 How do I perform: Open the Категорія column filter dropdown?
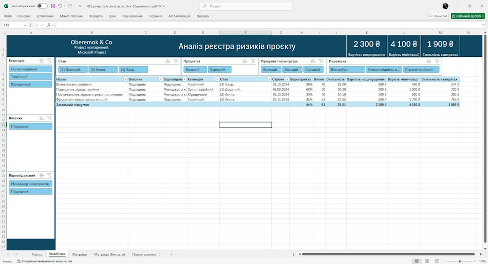tap(217, 79)
